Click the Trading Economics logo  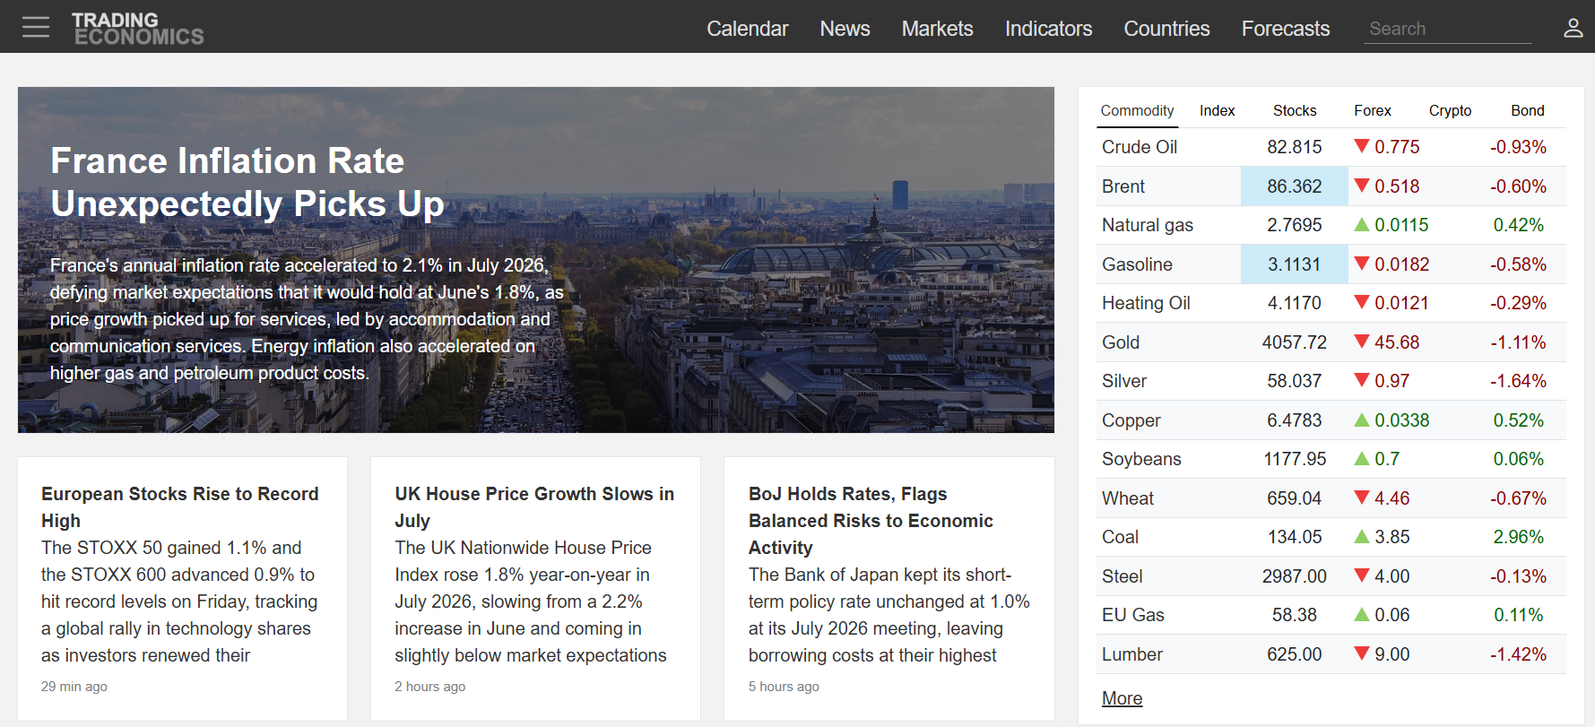(x=138, y=28)
